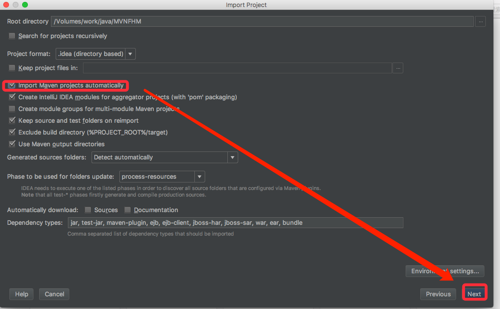The width and height of the screenshot is (500, 309).
Task: Click the 'Generated sources folders:' label
Action: [47, 158]
